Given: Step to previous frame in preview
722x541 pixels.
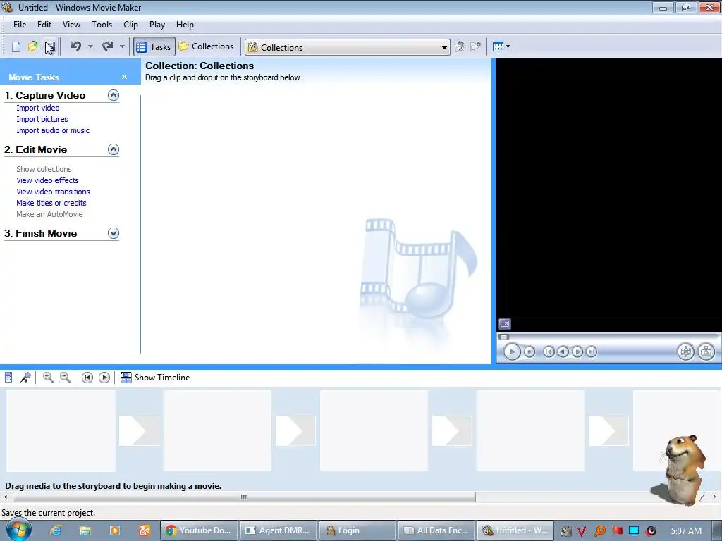Looking at the screenshot, I should coord(563,352).
